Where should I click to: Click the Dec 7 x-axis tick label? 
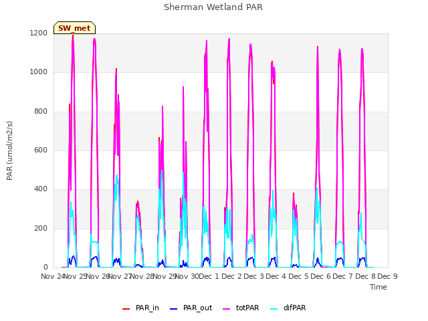(342, 276)
